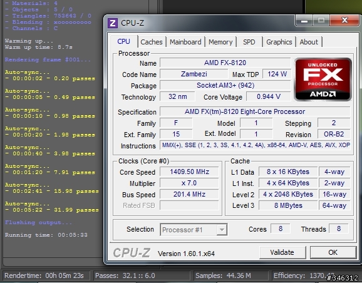Image resolution: width=362 pixels, height=283 pixels.
Task: Click the Triangles 753643 log line
Action: (x=48, y=16)
